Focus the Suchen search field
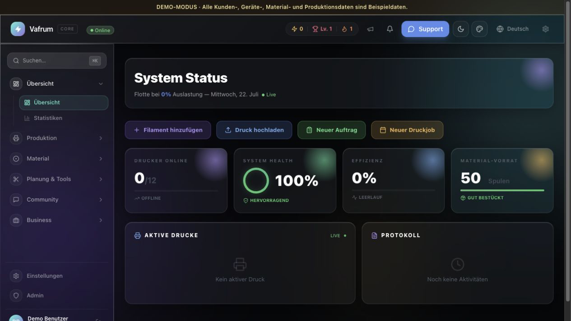The width and height of the screenshot is (571, 321). (x=57, y=60)
